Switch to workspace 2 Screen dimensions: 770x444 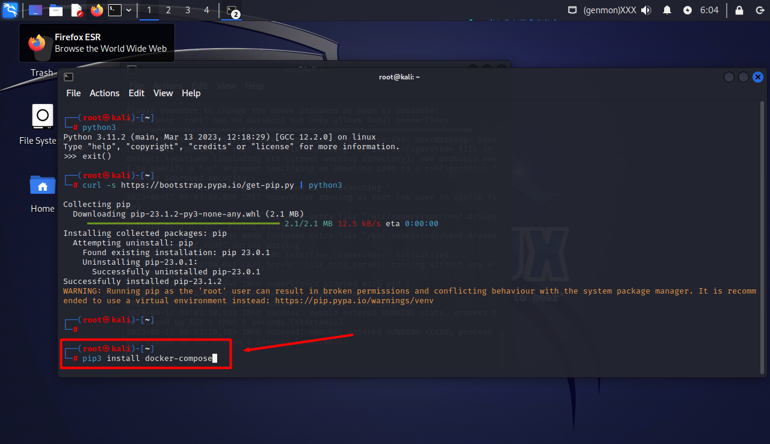point(168,10)
